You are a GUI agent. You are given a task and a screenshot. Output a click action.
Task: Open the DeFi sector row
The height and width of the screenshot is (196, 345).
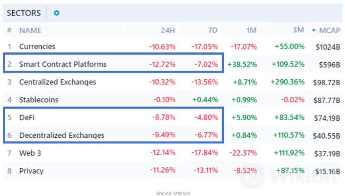point(26,117)
